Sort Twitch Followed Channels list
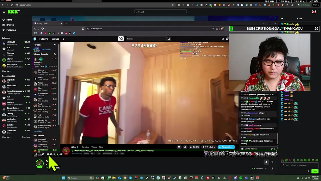This screenshot has height=181, width=321. pyautogui.click(x=55, y=54)
